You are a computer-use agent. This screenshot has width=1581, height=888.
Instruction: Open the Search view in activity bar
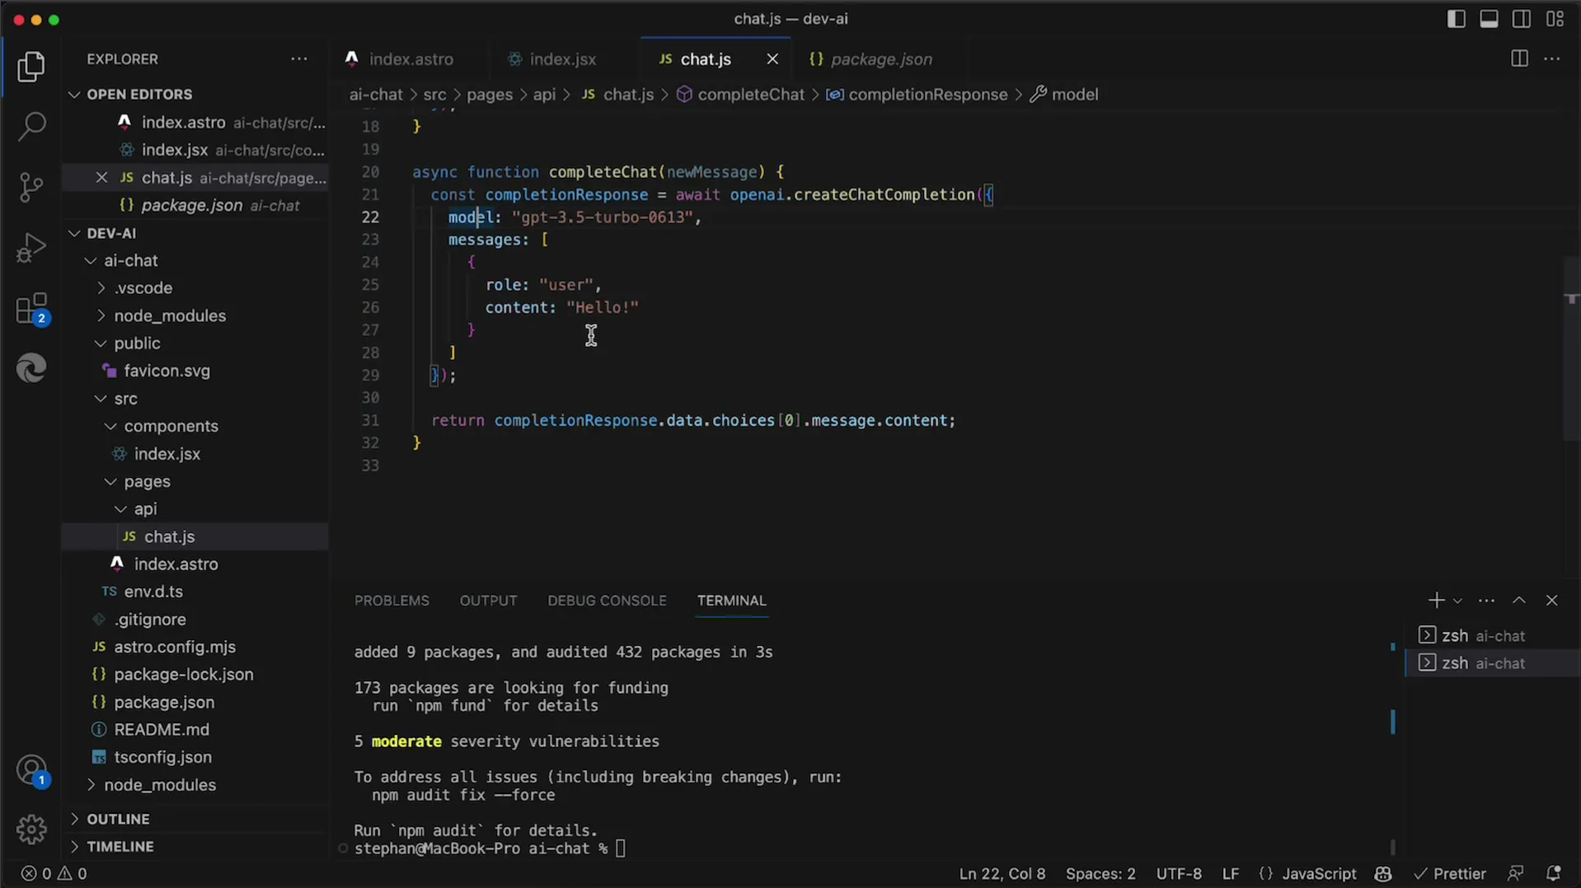(31, 127)
